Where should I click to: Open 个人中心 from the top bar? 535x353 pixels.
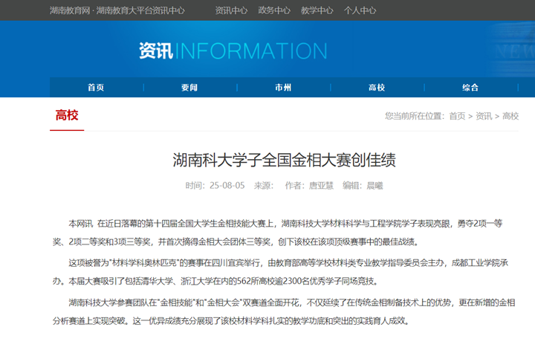pos(360,10)
